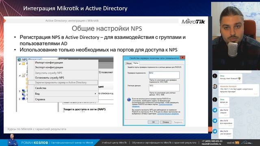Click the 'Курсы по Mikrotik с гарантией результата' caption
Image resolution: width=260 pixels, height=146 pixels.
point(37,129)
